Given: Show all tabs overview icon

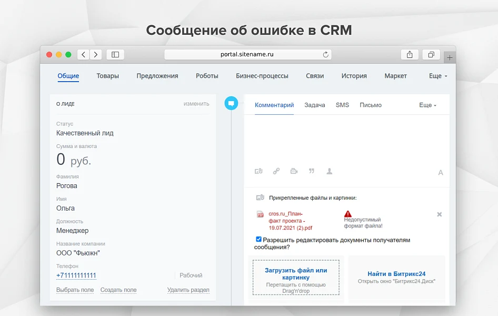Looking at the screenshot, I should click(431, 55).
